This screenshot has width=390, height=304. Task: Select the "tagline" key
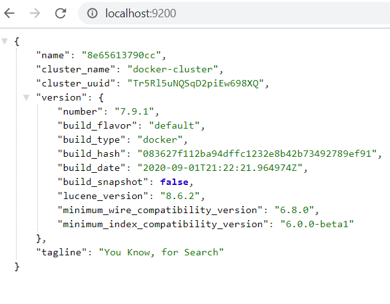coord(61,252)
